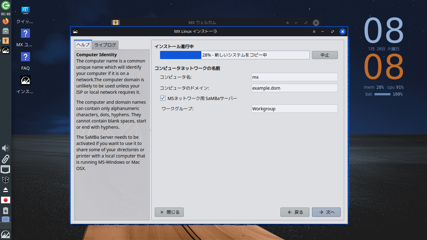Viewport: 427px width, 240px height.
Task: Click the eject removable media icon
Action: [x=6, y=190]
